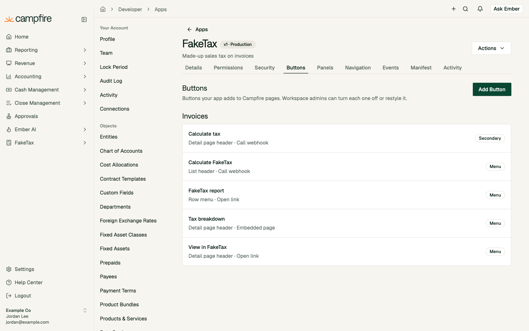The image size is (529, 331).
Task: Click the FakeTax calculator icon
Action: click(x=9, y=143)
